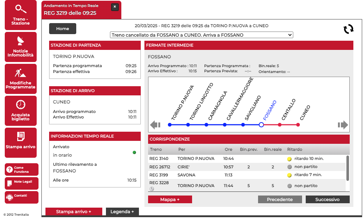364x219 pixels.
Task: Go to Successivo station
Action: [327, 200]
